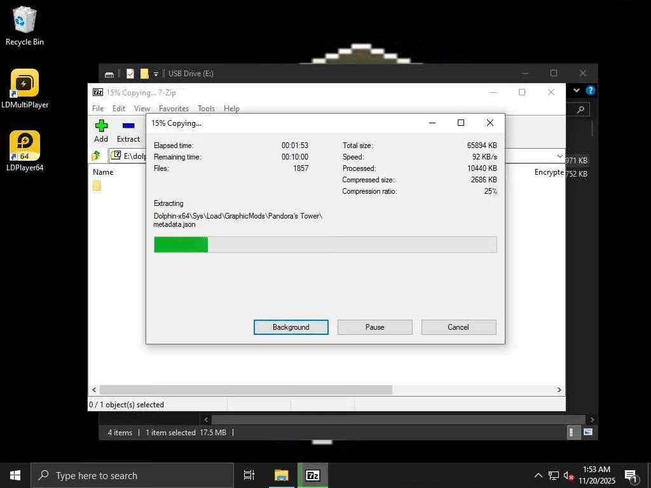Open the 7-Zip address path dropdown
The width and height of the screenshot is (651, 488).
559,156
